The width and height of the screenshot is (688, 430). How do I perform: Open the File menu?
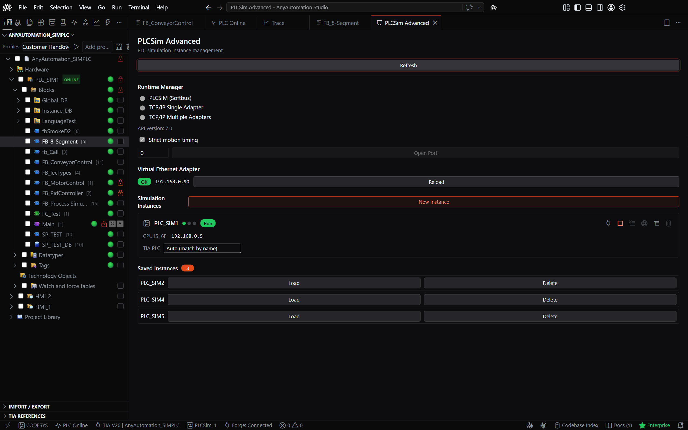[x=23, y=8]
